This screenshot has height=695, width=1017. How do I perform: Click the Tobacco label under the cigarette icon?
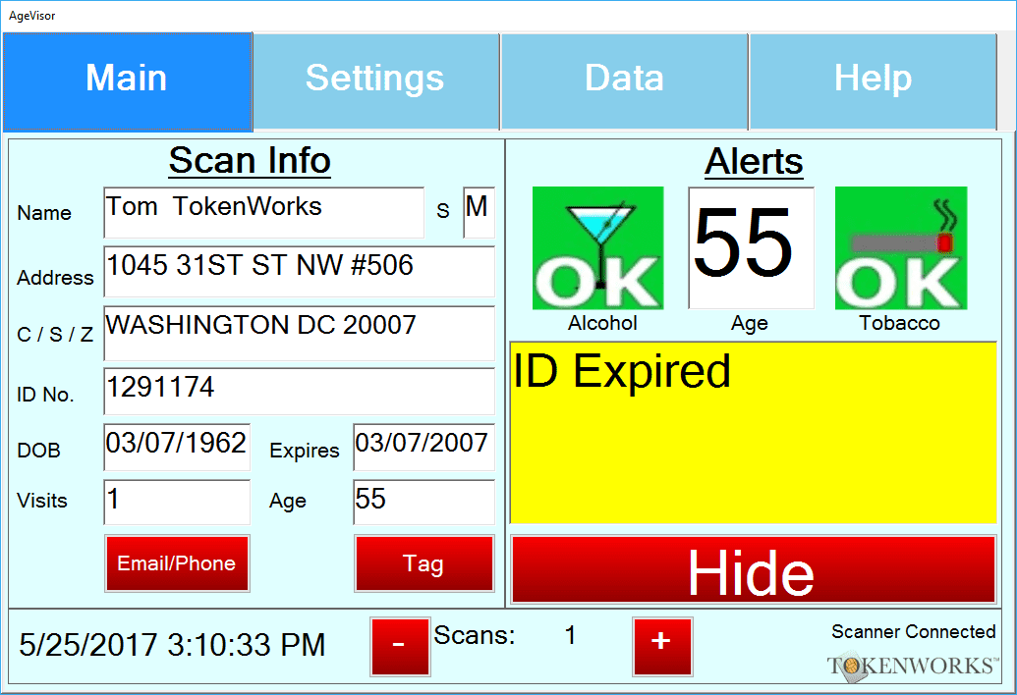[x=899, y=323]
